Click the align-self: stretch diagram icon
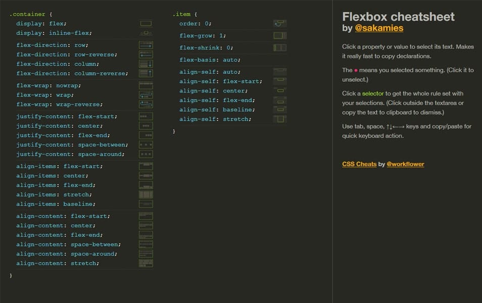Image resolution: width=482 pixels, height=303 pixels. click(x=280, y=119)
